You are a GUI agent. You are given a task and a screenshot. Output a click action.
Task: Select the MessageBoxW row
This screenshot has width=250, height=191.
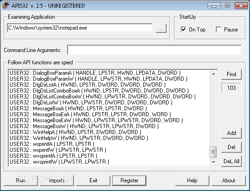click(x=109, y=126)
